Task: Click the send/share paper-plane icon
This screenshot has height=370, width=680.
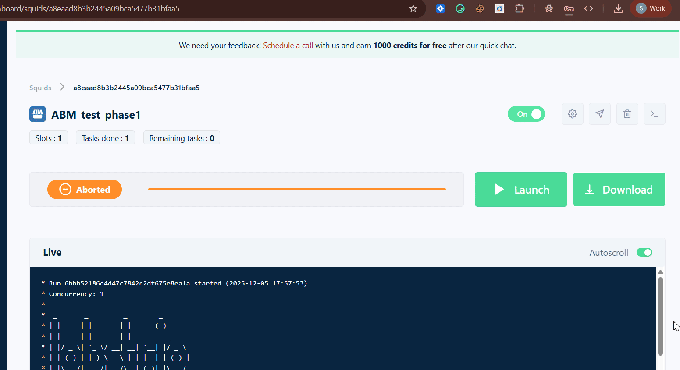Action: click(x=600, y=114)
